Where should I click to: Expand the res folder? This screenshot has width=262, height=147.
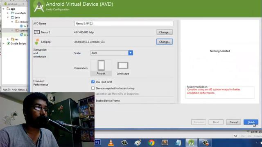pos(8,39)
